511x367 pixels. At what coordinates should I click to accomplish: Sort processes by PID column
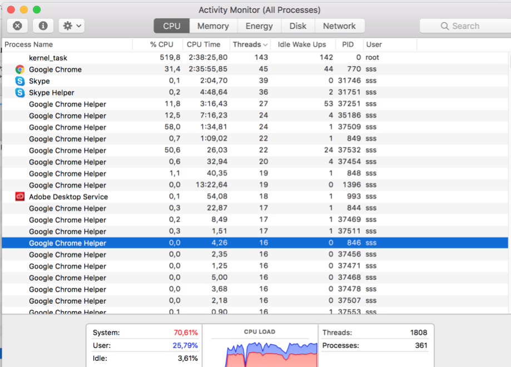click(x=348, y=44)
